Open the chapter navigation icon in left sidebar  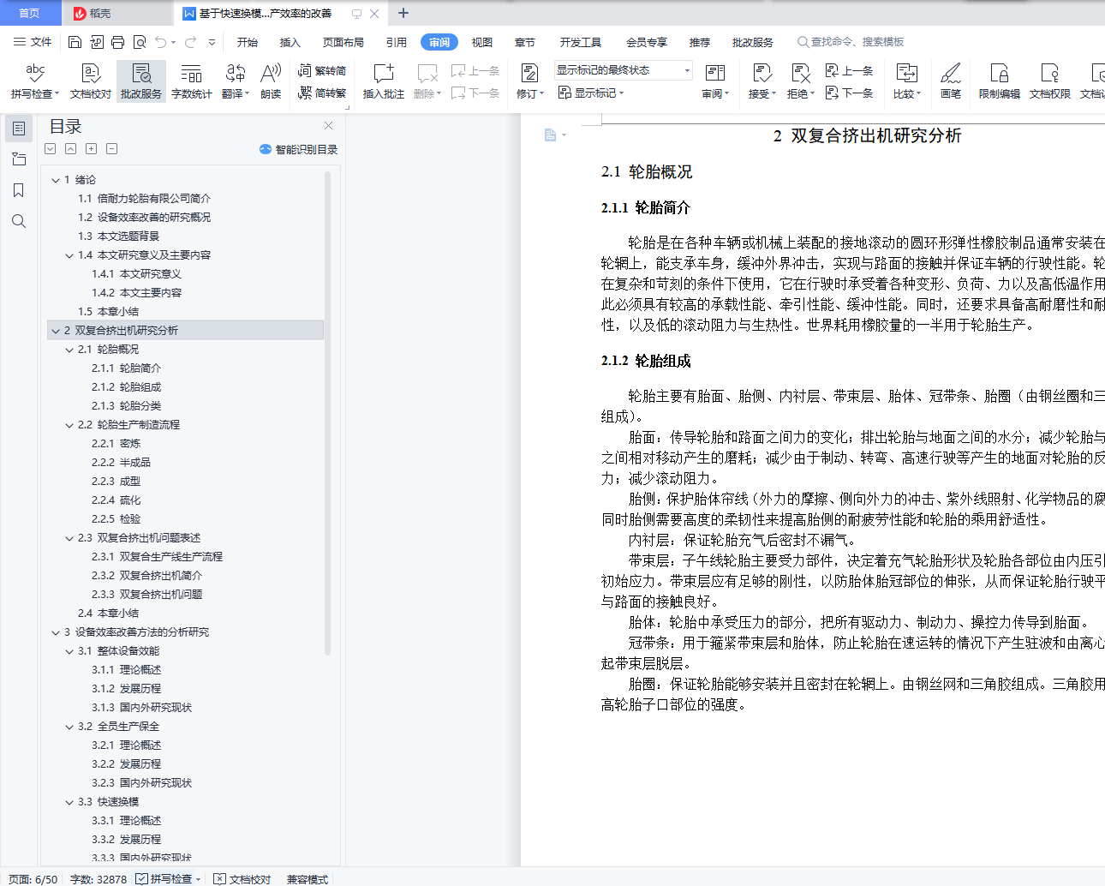coord(19,159)
